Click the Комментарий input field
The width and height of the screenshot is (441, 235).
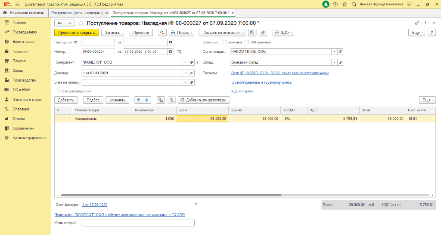point(138,223)
